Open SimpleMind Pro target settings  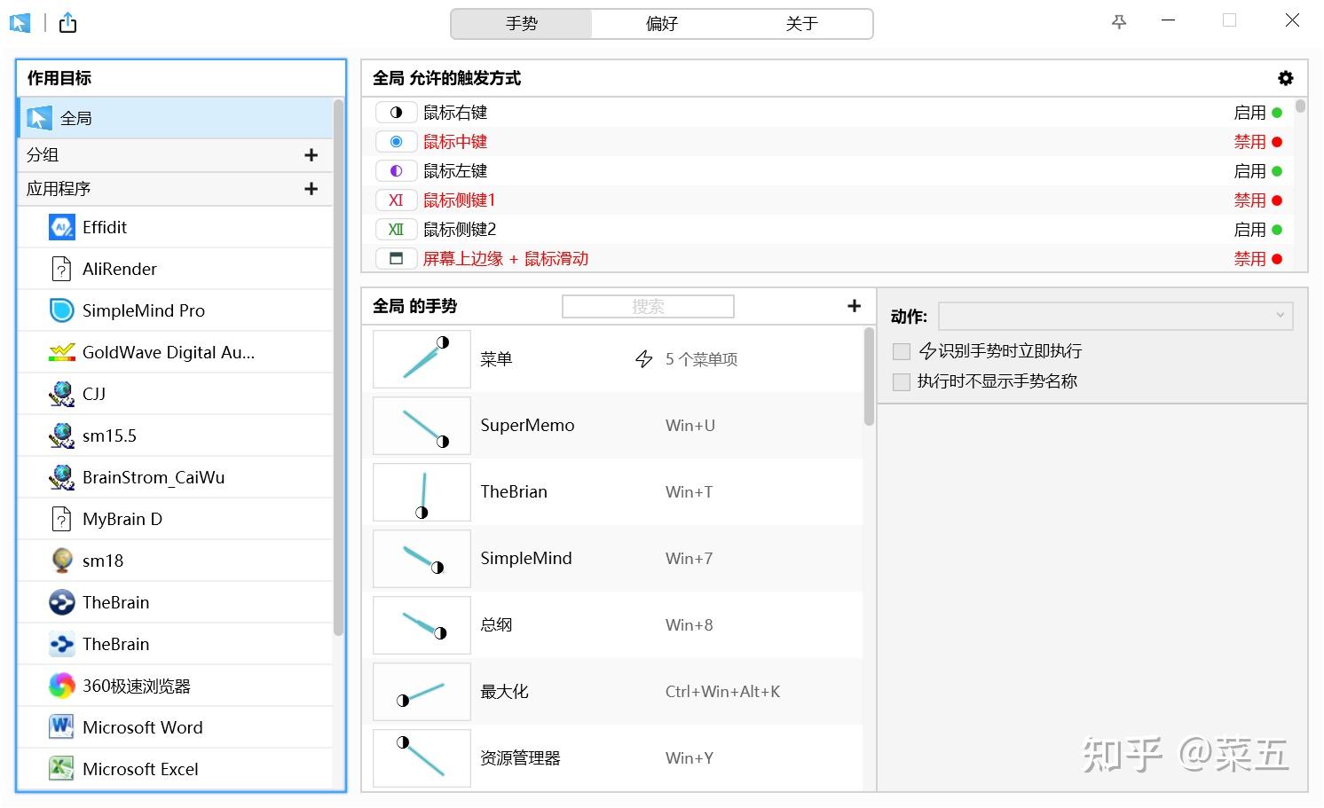click(143, 310)
